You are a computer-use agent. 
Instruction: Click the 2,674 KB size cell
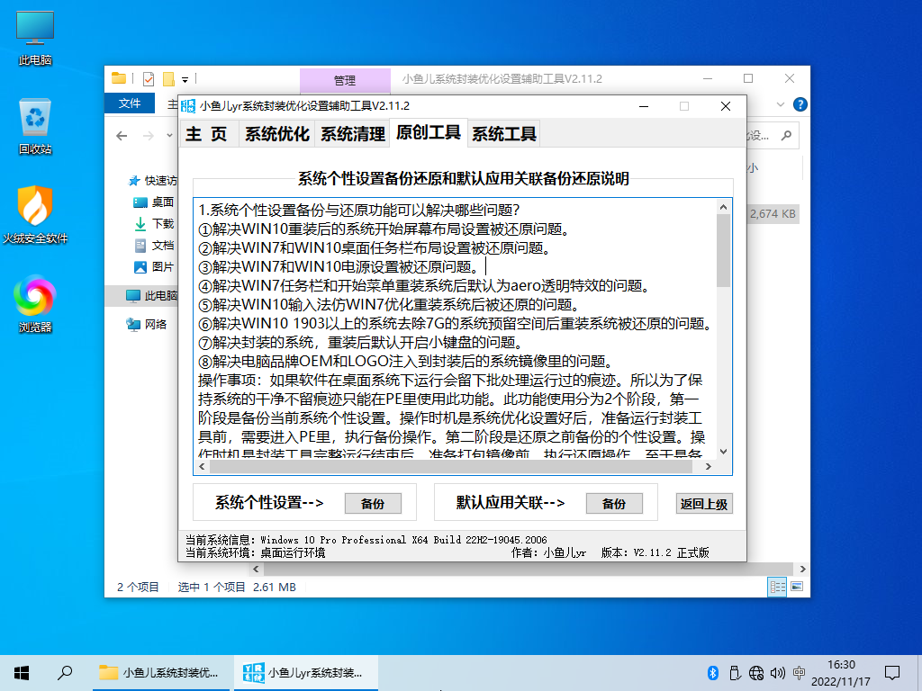(x=773, y=214)
